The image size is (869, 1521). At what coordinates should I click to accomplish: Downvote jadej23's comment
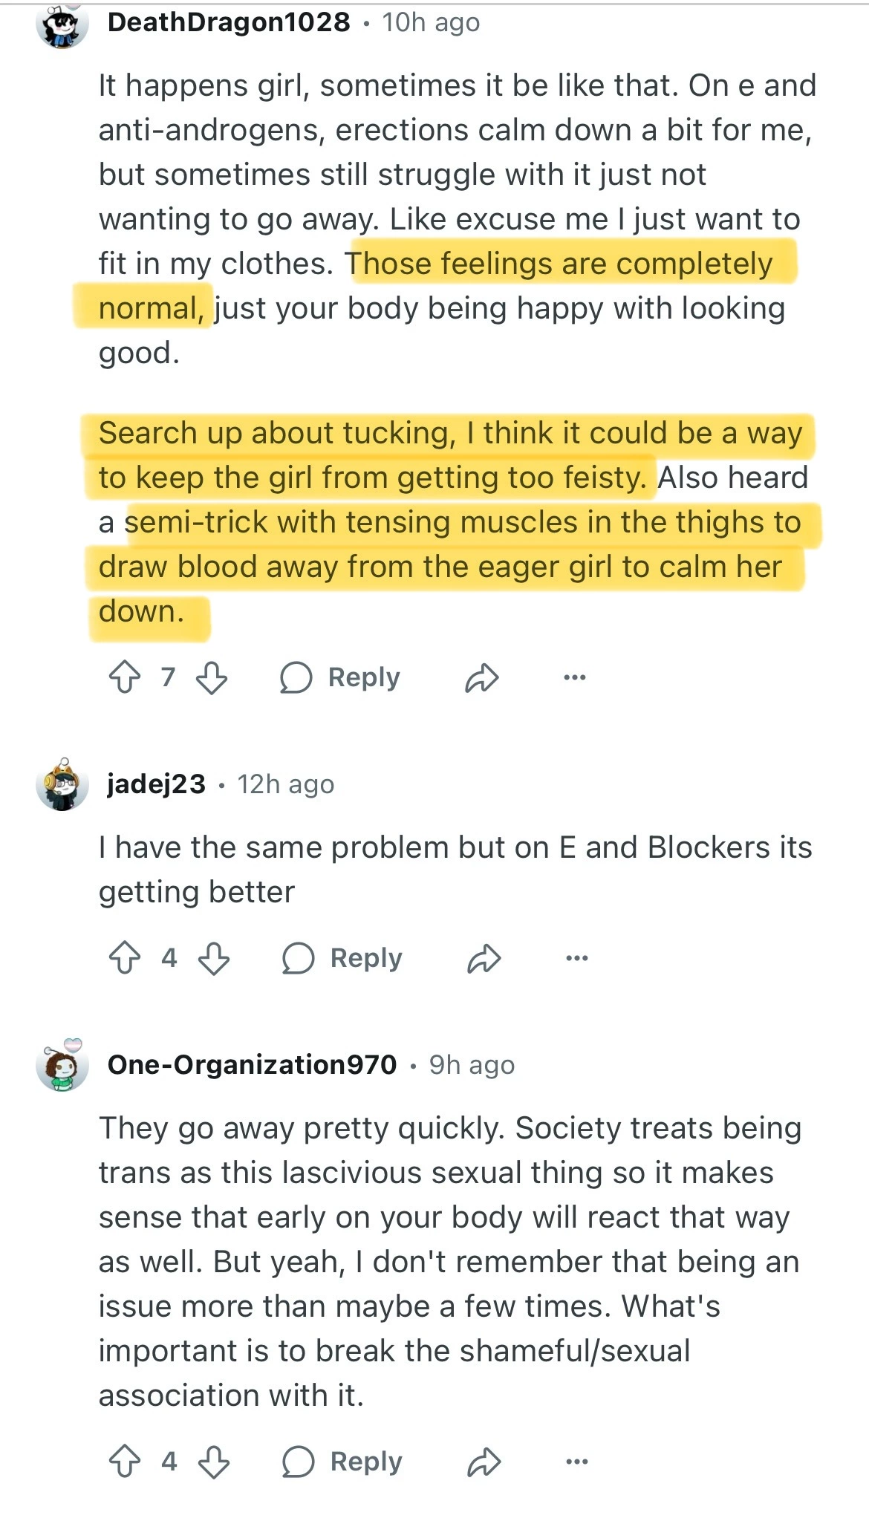214,958
